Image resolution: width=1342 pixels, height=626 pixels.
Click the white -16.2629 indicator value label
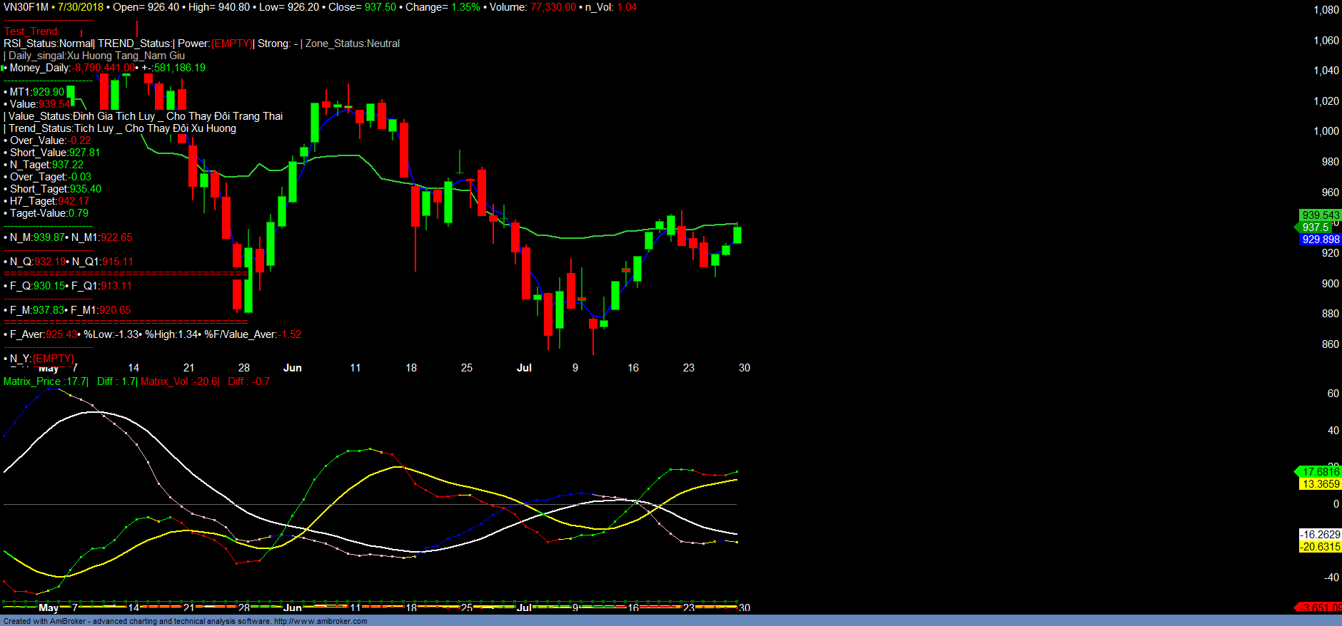1320,535
